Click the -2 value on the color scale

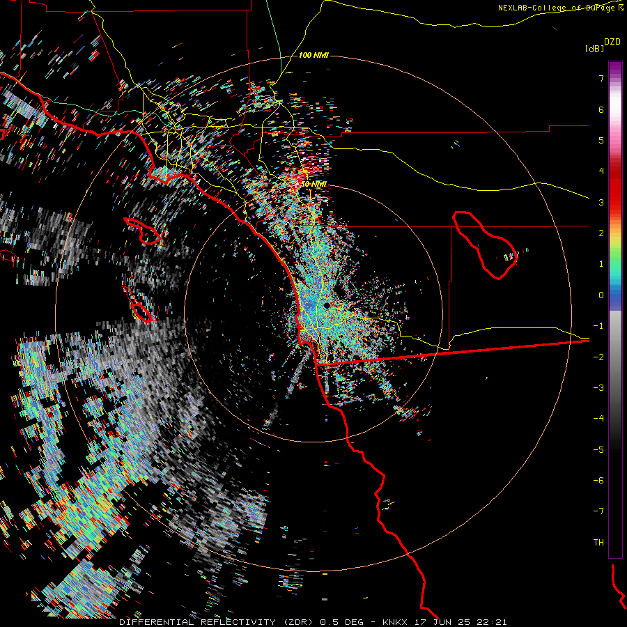[x=598, y=357]
